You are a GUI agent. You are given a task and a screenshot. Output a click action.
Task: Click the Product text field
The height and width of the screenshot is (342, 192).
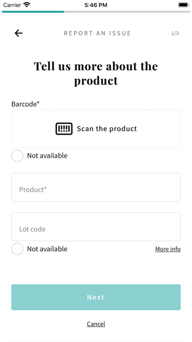pos(96,187)
